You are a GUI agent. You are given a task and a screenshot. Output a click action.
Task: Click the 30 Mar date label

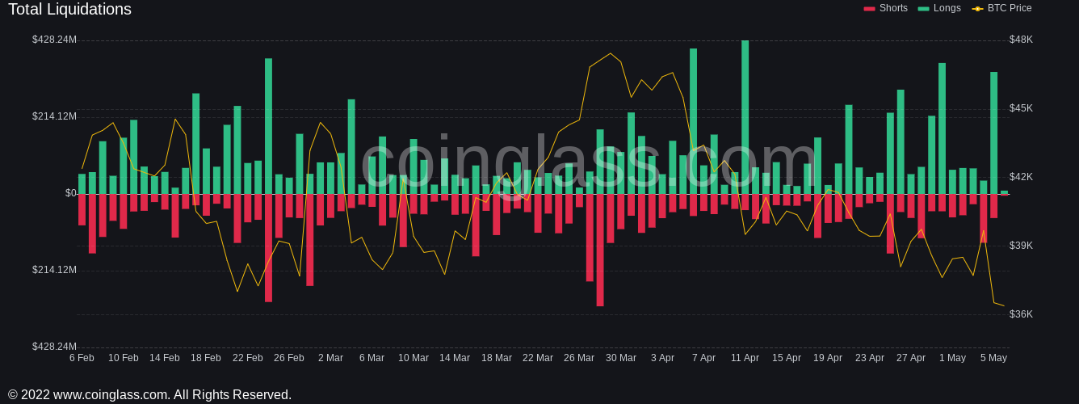[x=621, y=358]
